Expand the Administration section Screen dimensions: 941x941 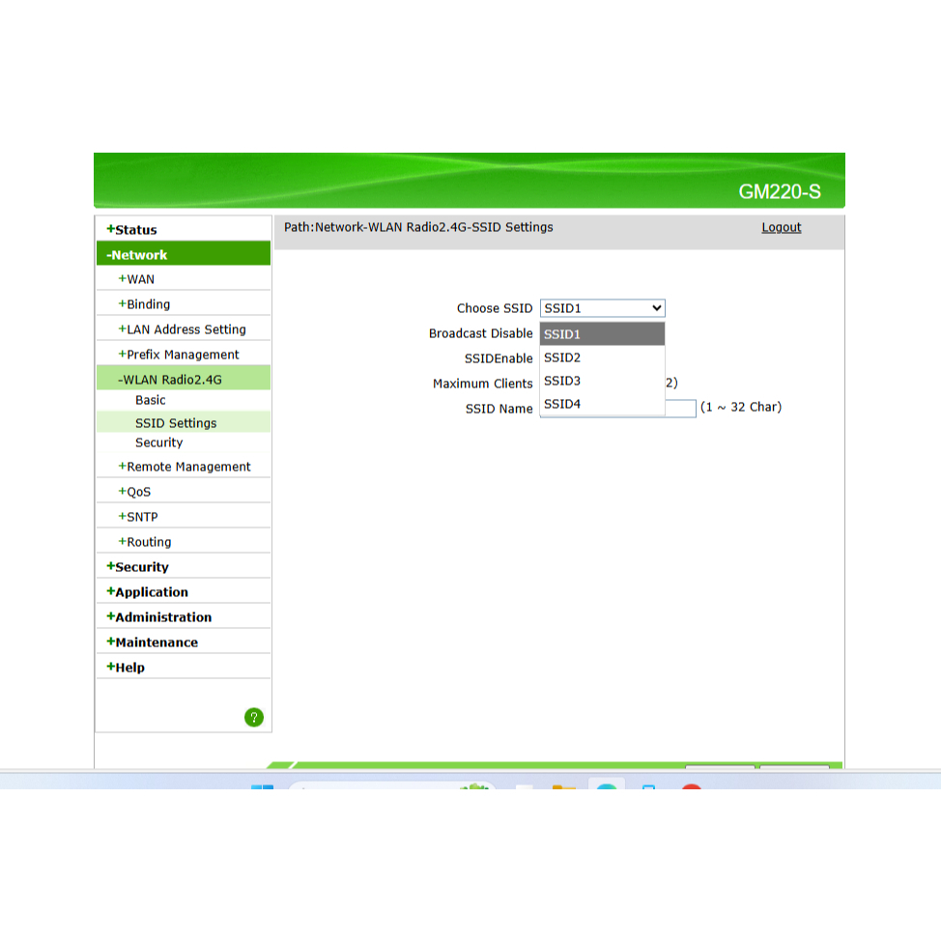[159, 617]
